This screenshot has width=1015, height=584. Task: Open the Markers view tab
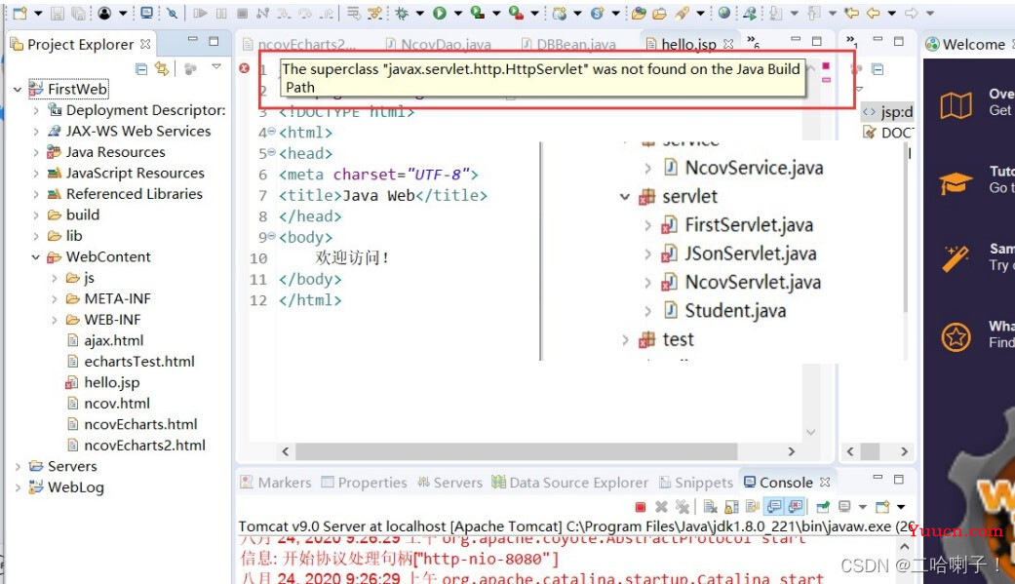276,483
